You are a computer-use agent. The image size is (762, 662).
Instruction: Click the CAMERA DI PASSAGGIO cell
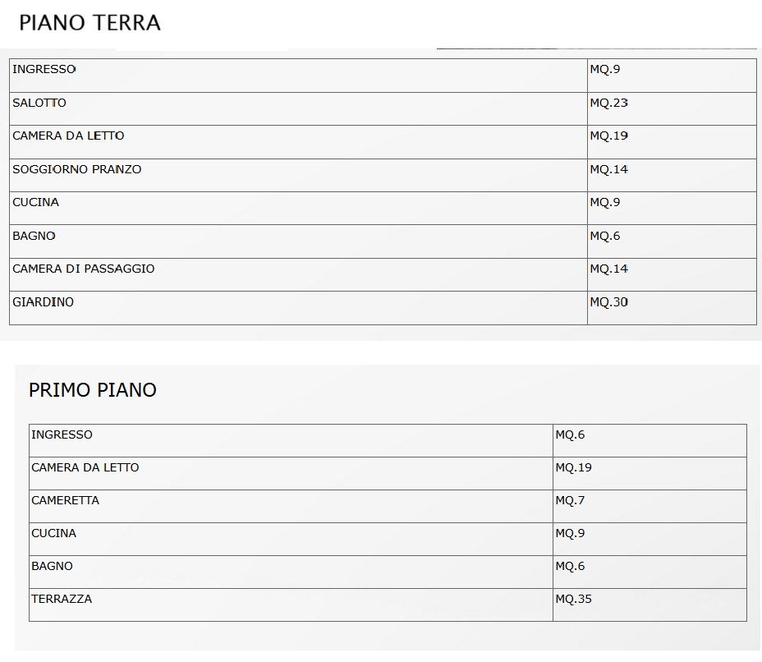83,269
